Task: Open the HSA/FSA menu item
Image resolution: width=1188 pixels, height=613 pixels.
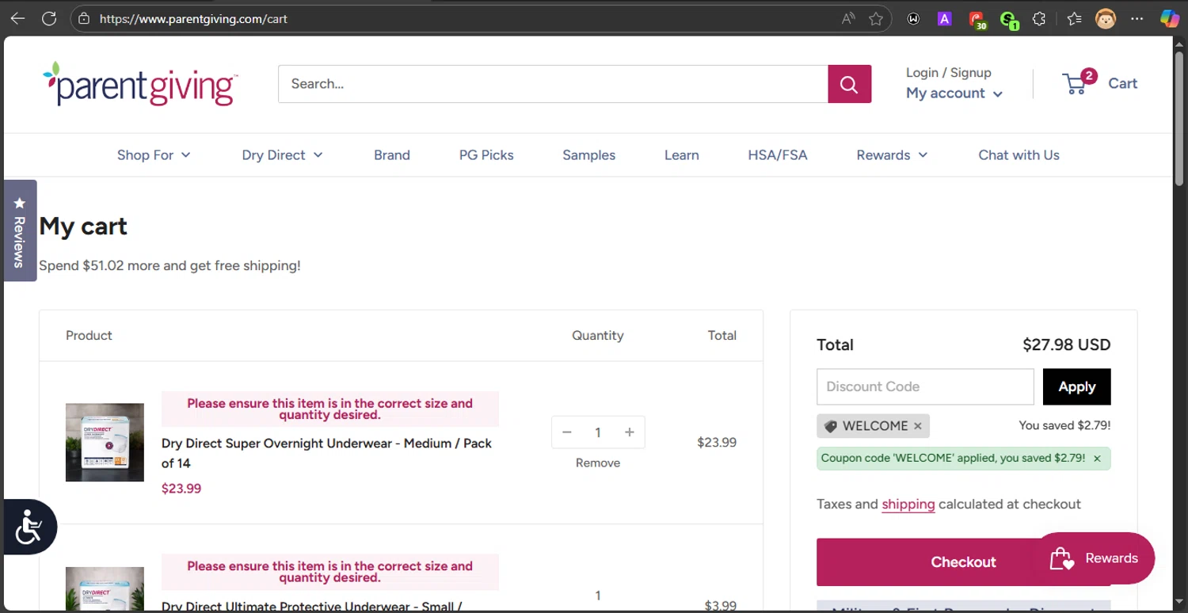Action: coord(778,155)
